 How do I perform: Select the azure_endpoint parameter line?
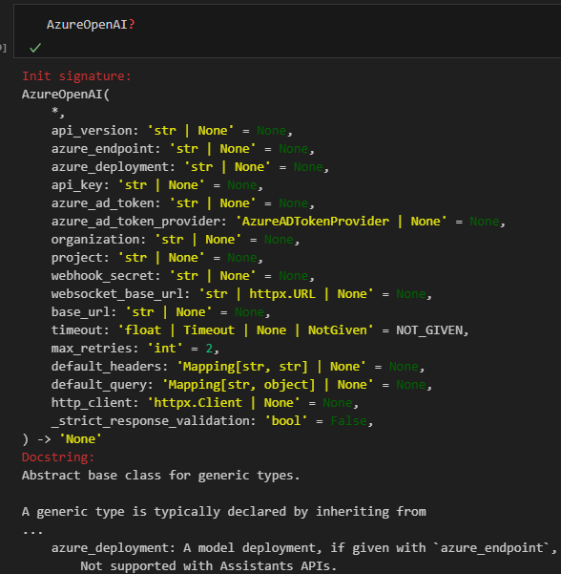(183, 149)
